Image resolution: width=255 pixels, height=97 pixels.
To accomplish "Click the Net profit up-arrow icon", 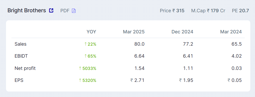I will coord(80,68).
